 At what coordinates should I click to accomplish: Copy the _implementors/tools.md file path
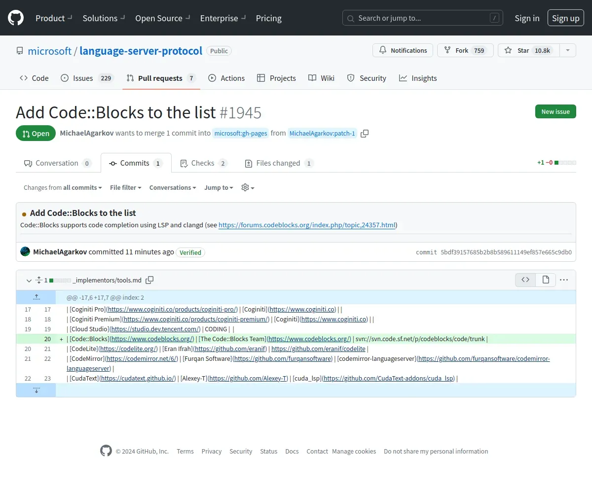tap(149, 280)
